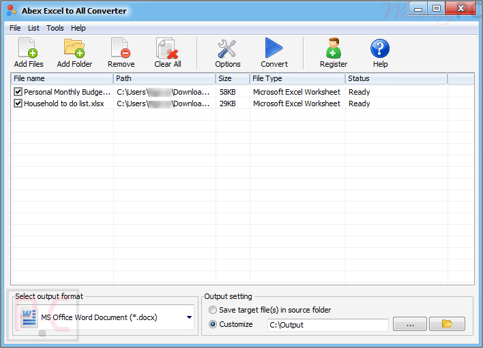This screenshot has height=348, width=483.
Task: Open the Options wrench icon
Action: [227, 48]
